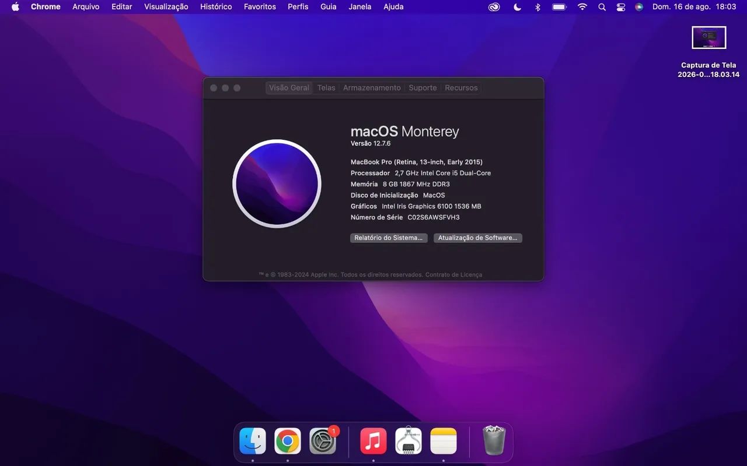Open Spotlight search magnifier
Viewport: 747px width, 466px height.
pyautogui.click(x=602, y=7)
